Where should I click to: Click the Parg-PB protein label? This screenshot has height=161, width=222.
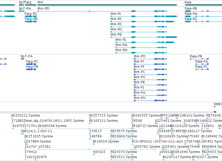click(32, 67)
